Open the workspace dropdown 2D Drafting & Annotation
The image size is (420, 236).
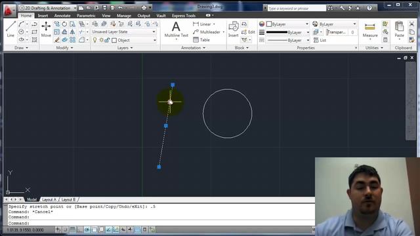point(48,8)
